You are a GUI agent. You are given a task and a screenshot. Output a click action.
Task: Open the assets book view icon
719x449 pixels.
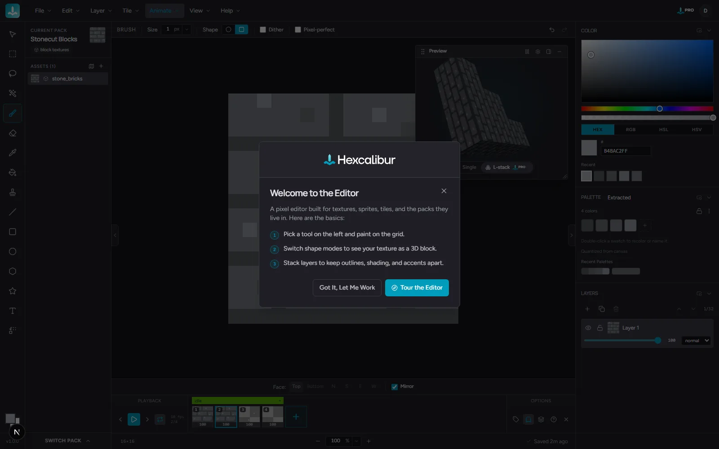point(92,66)
